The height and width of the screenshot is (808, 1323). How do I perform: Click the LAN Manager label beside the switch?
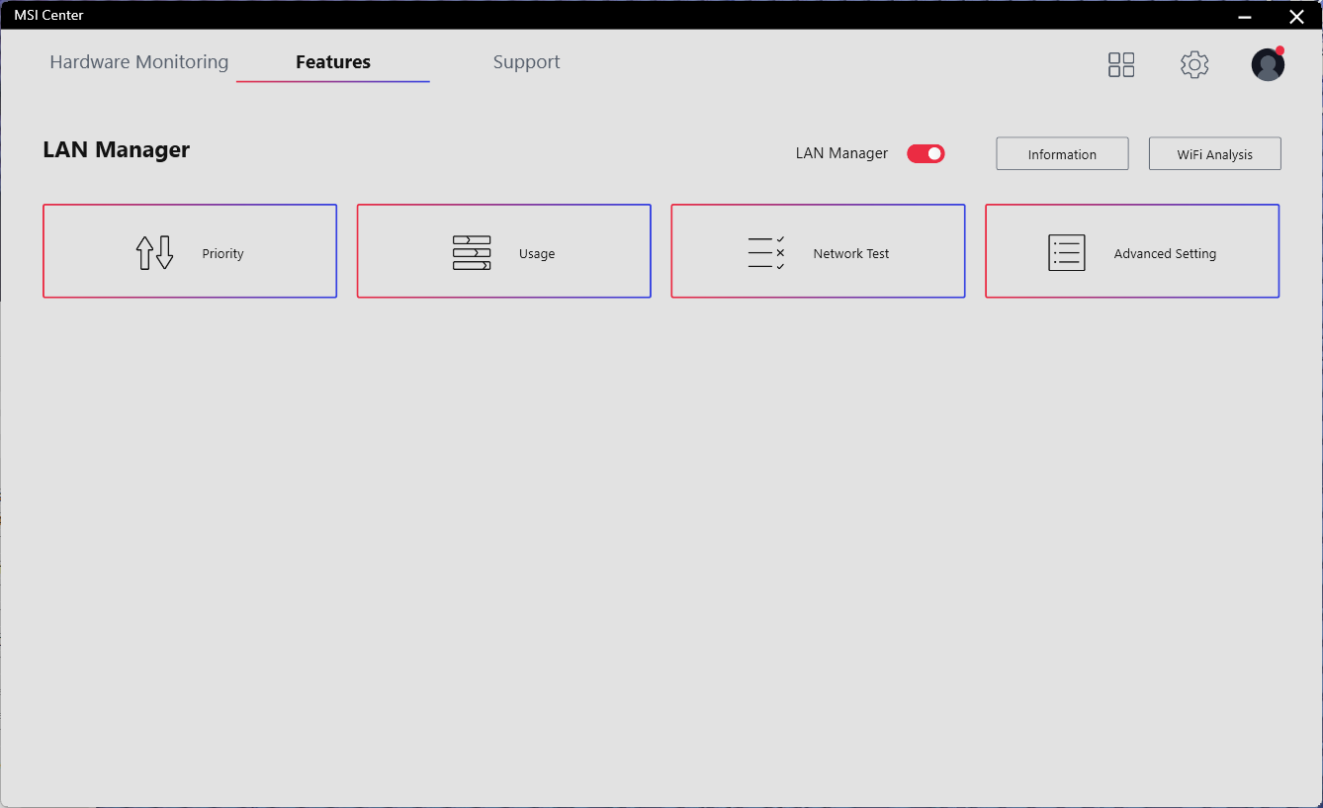(842, 153)
